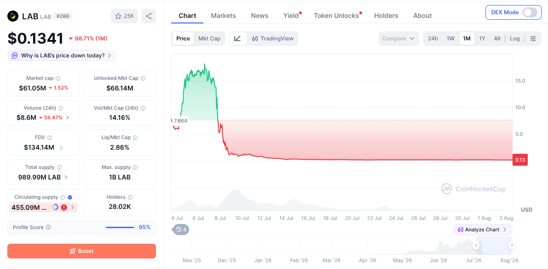This screenshot has width=548, height=269.
Task: Expand Total supply details chevron
Action: click(66, 177)
